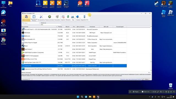Open File Explorer from taskbar

coord(90,97)
